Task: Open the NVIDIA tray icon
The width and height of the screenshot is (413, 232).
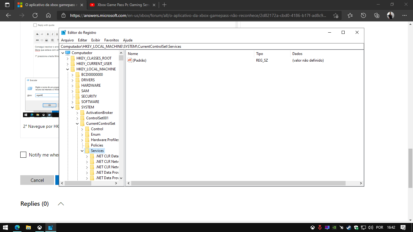Action: [334, 227]
